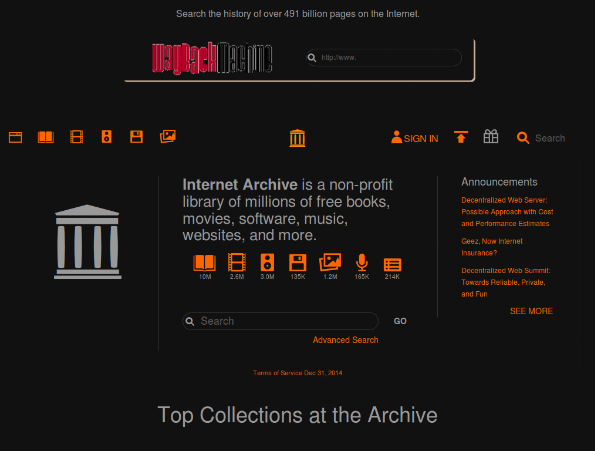Open the movies collection film icon
The width and height of the screenshot is (601, 451).
pyautogui.click(x=76, y=137)
